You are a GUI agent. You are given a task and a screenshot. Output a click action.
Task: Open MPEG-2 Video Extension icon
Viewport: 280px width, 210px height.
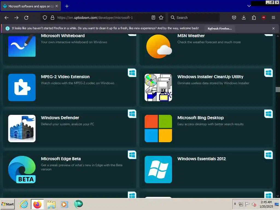click(x=22, y=87)
